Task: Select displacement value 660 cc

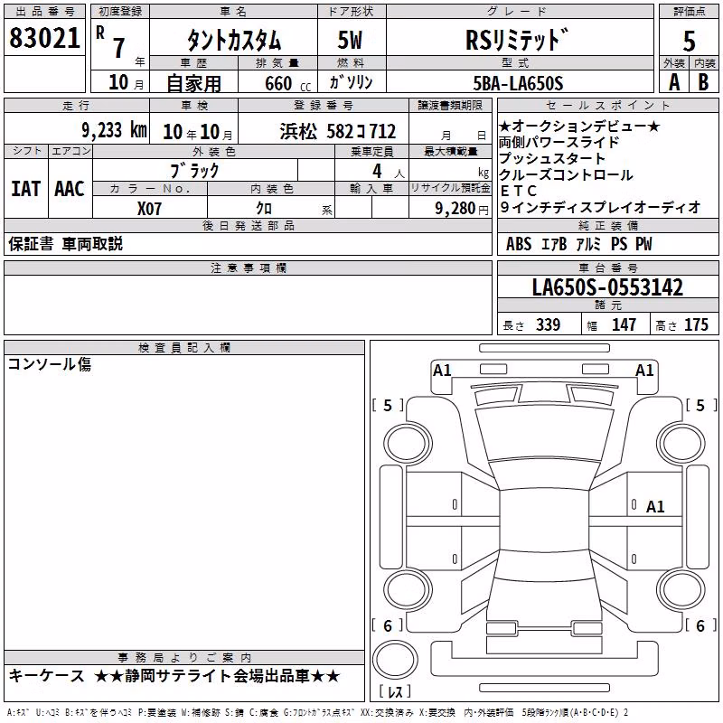Action: 287,83
